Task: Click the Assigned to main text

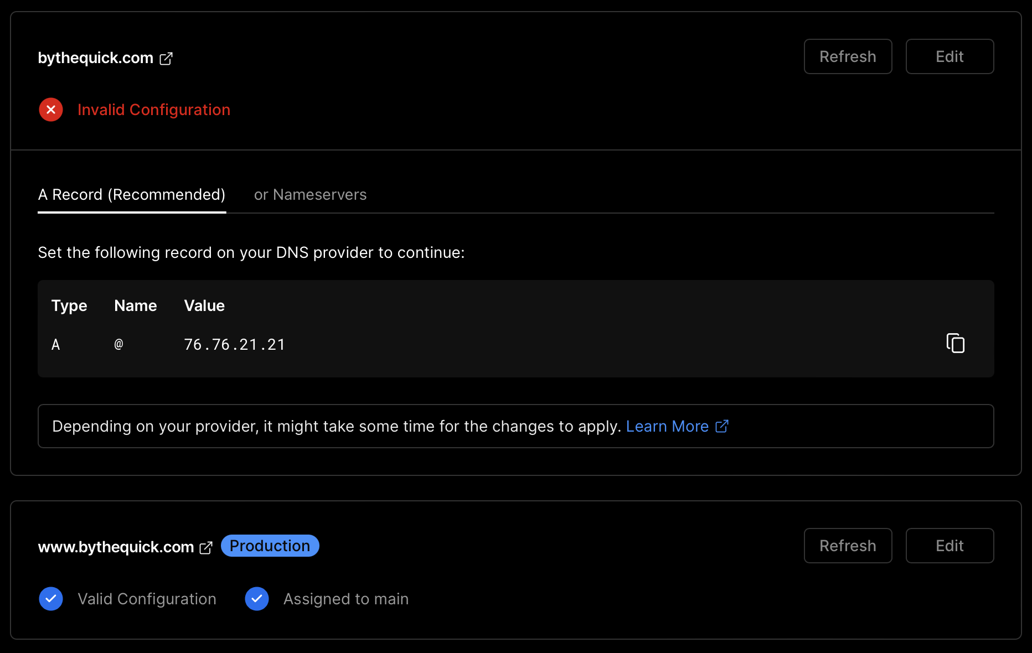Action: [346, 599]
